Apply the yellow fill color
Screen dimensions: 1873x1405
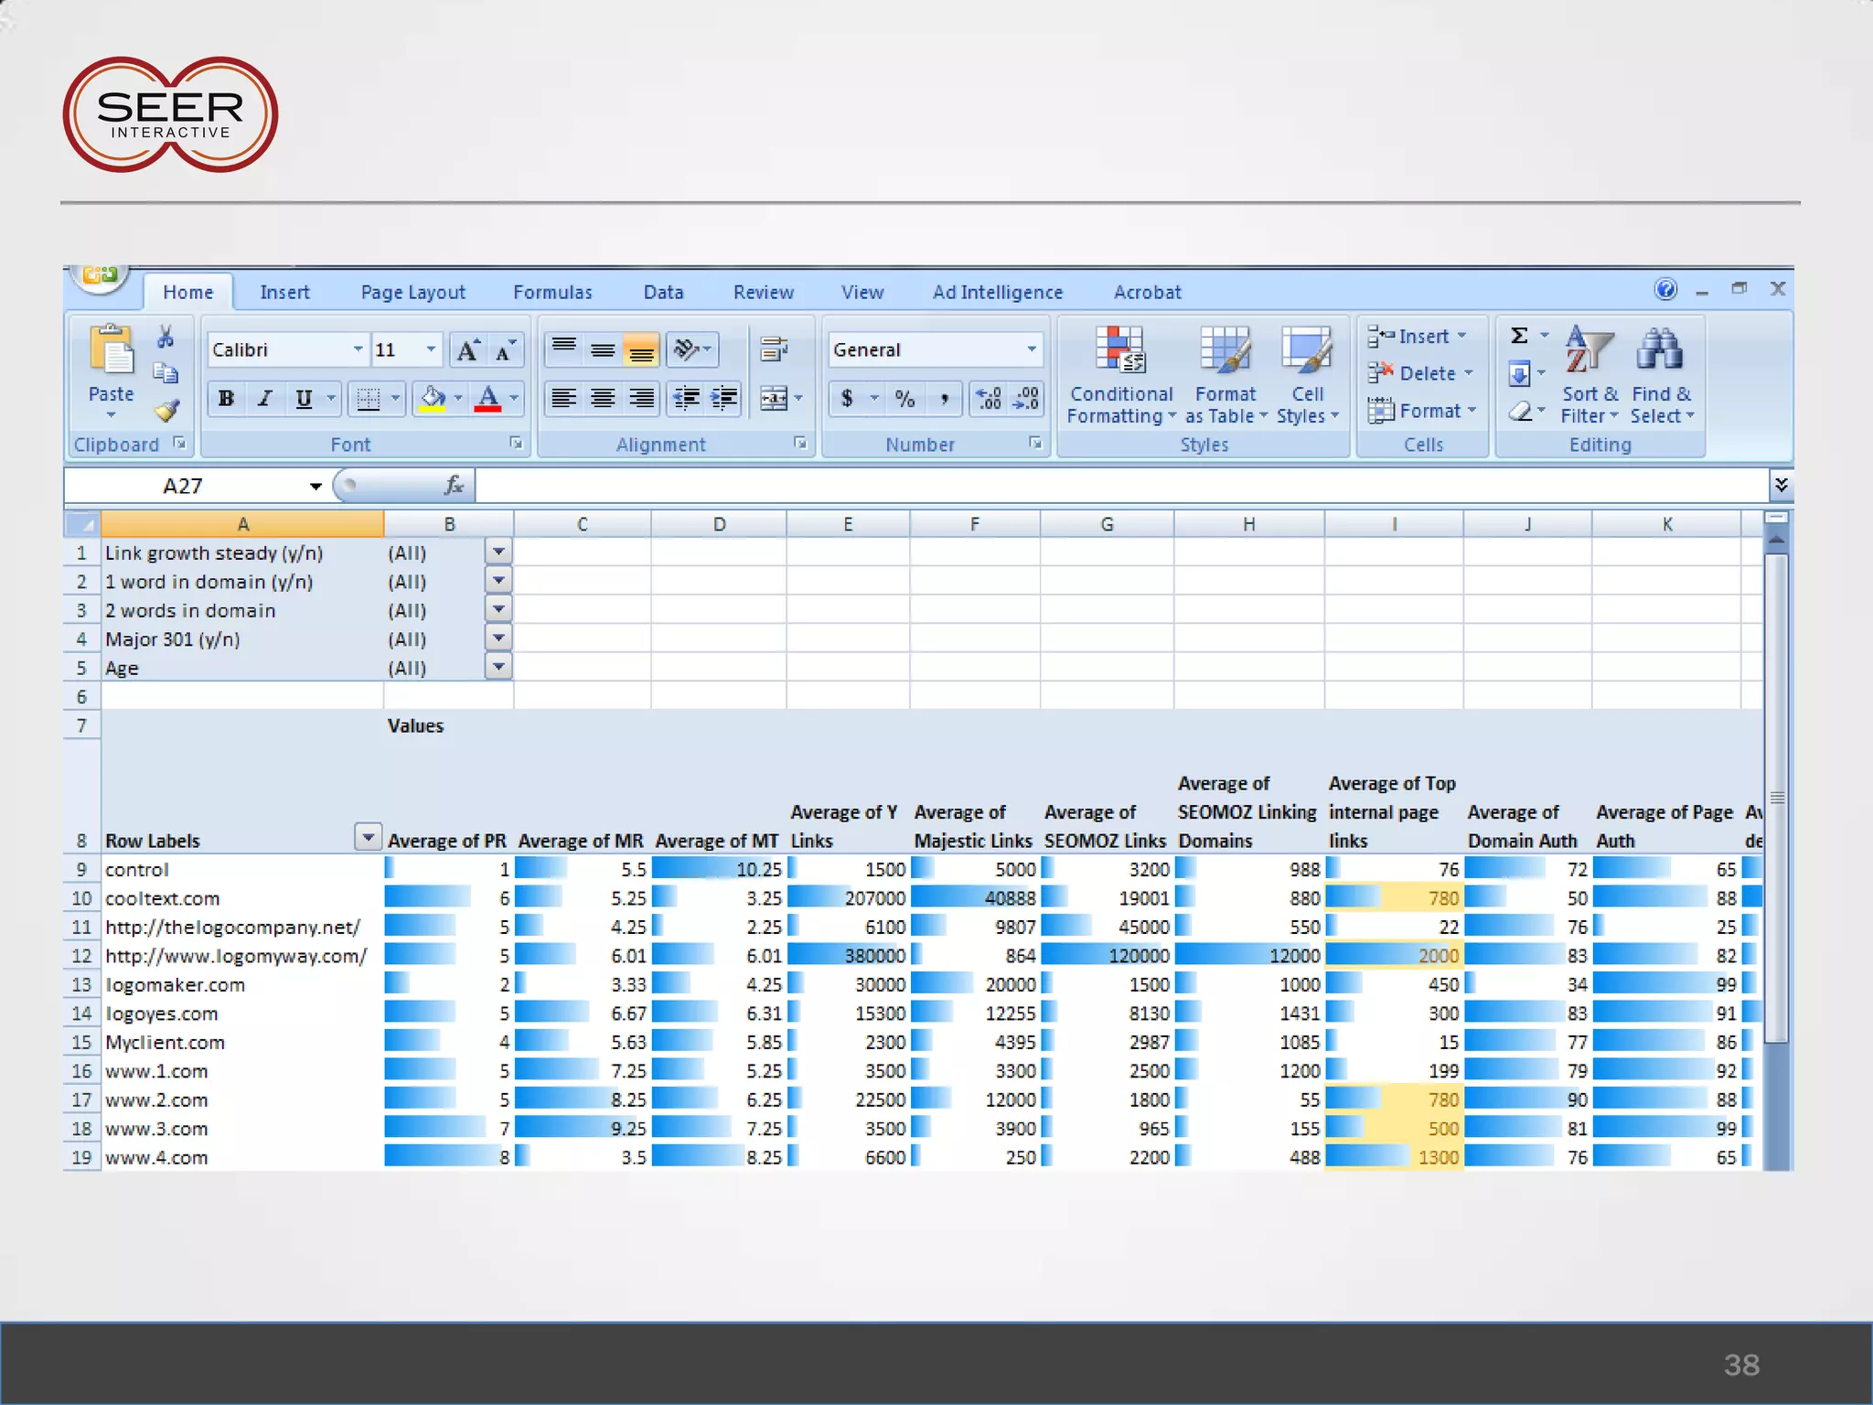tap(433, 399)
